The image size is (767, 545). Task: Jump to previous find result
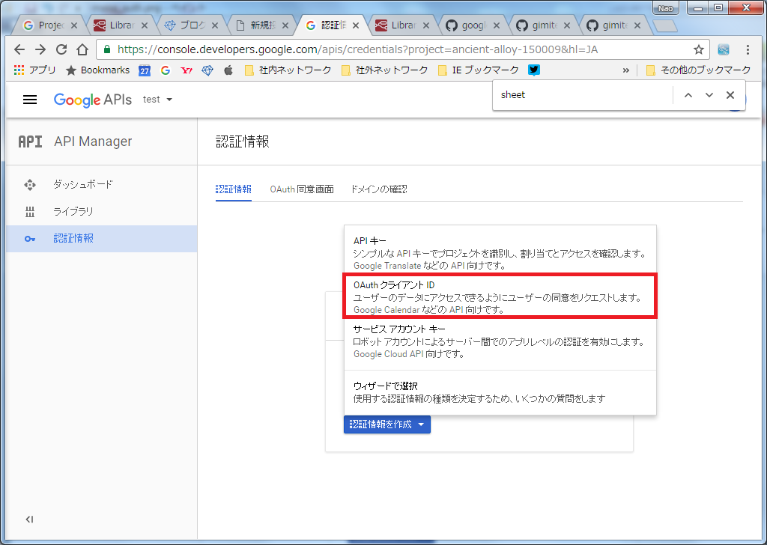click(x=688, y=95)
